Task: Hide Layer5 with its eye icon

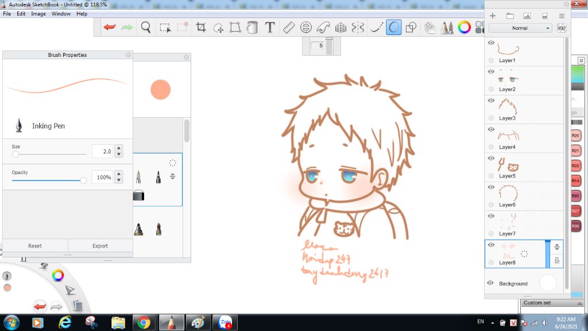Action: point(491,159)
